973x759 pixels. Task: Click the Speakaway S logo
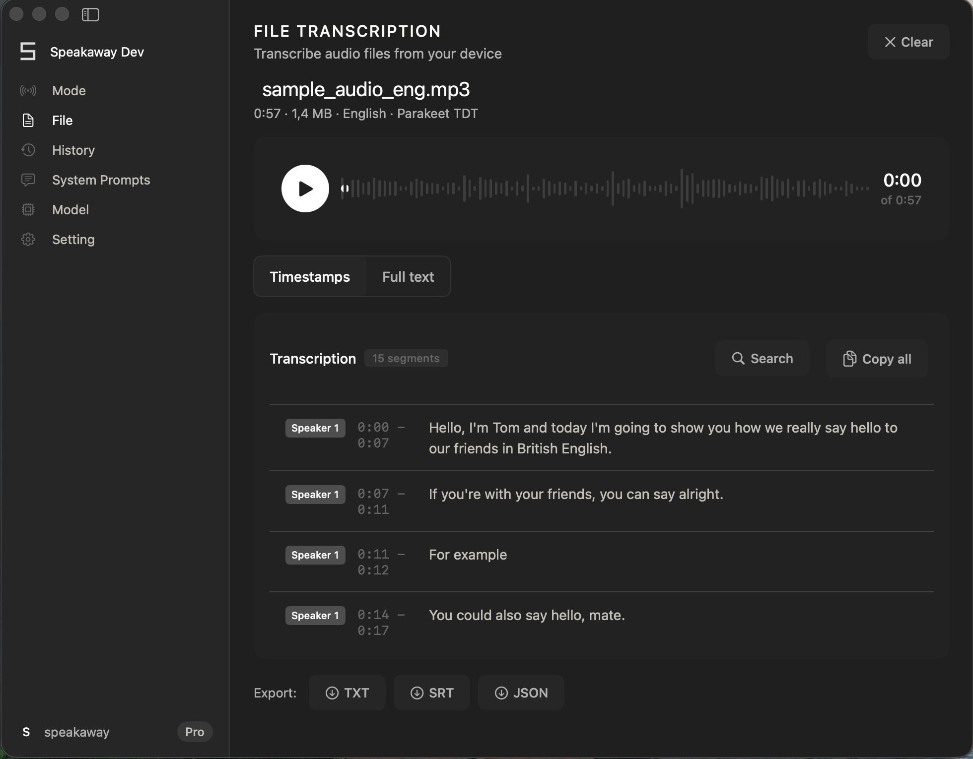click(28, 52)
